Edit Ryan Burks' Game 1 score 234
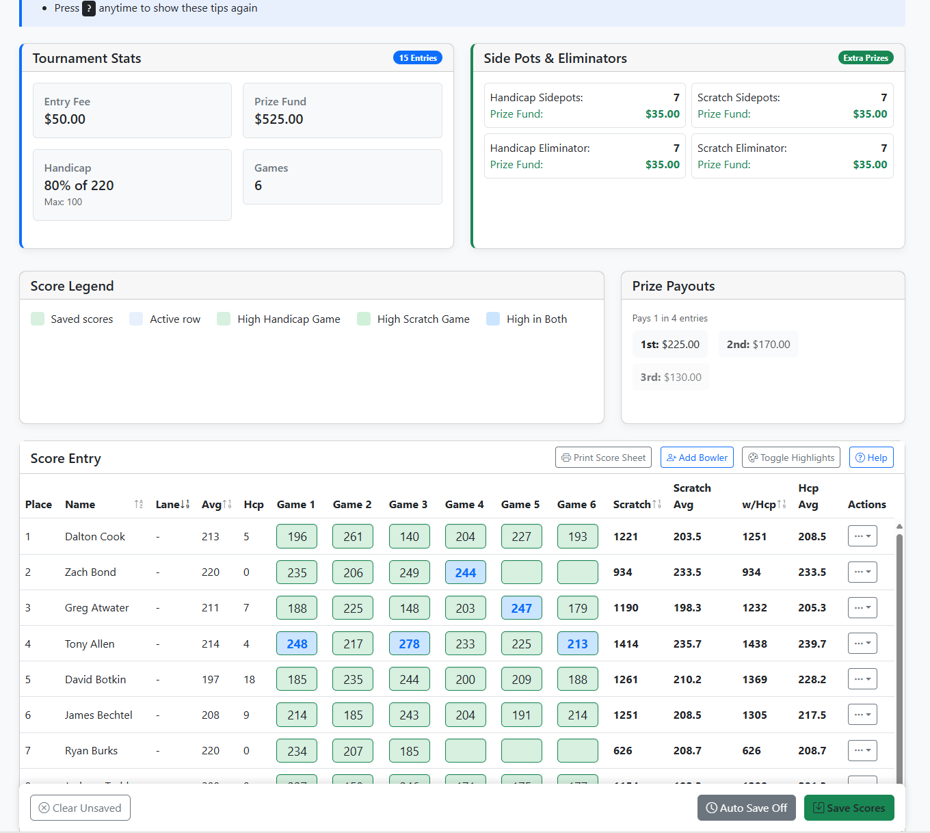 (297, 751)
